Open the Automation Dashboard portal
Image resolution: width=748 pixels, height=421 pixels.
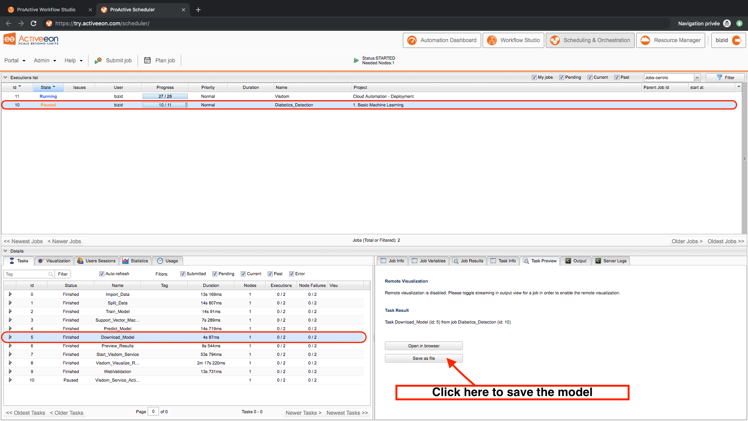click(x=442, y=40)
